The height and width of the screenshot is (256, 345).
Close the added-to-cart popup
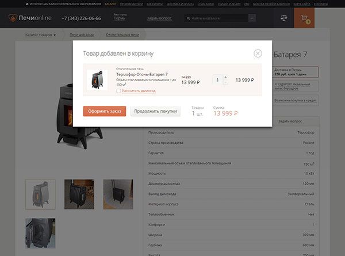coord(258,54)
